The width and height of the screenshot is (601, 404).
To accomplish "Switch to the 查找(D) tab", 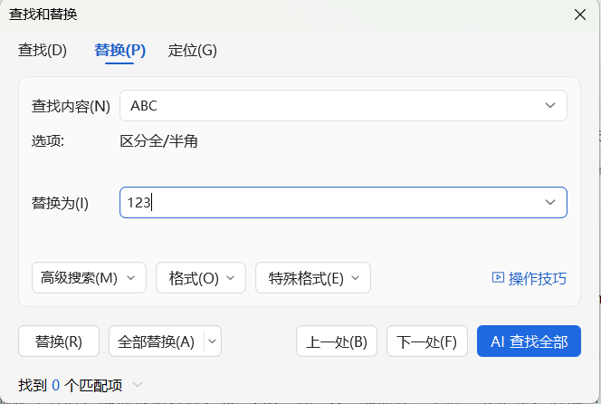I will [x=43, y=50].
